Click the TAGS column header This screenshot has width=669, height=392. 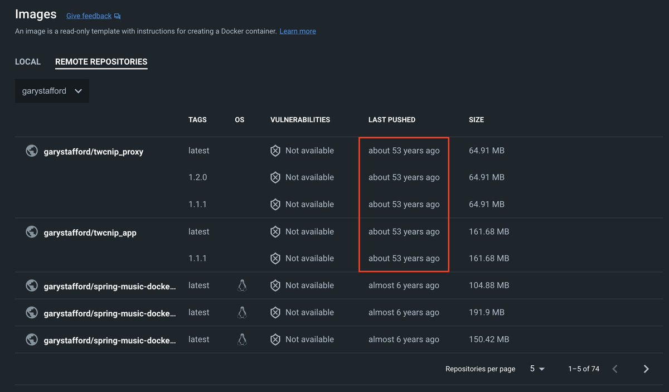coord(197,120)
